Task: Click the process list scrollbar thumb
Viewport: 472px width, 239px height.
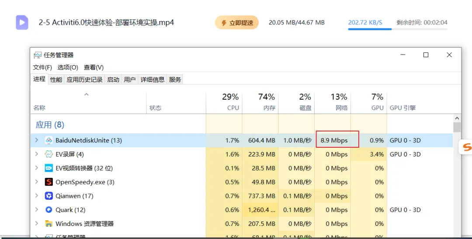Action: tap(457, 127)
